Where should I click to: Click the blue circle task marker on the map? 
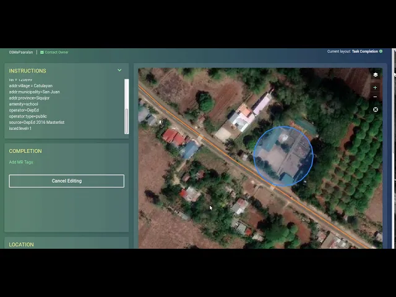point(283,156)
